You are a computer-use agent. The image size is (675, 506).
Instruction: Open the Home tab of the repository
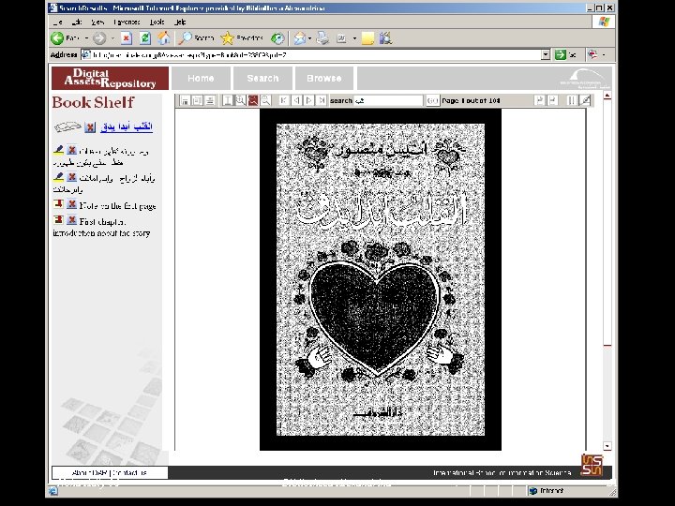click(x=201, y=78)
